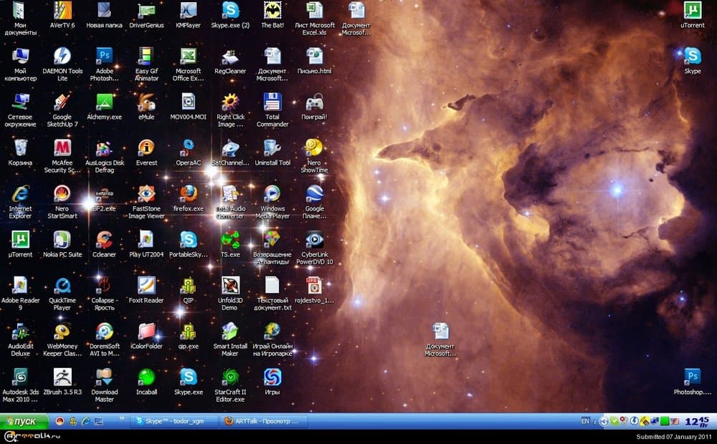Screen dimensions: 717x444
Task: Open the Корзина recycle bin
Action: pos(20,149)
